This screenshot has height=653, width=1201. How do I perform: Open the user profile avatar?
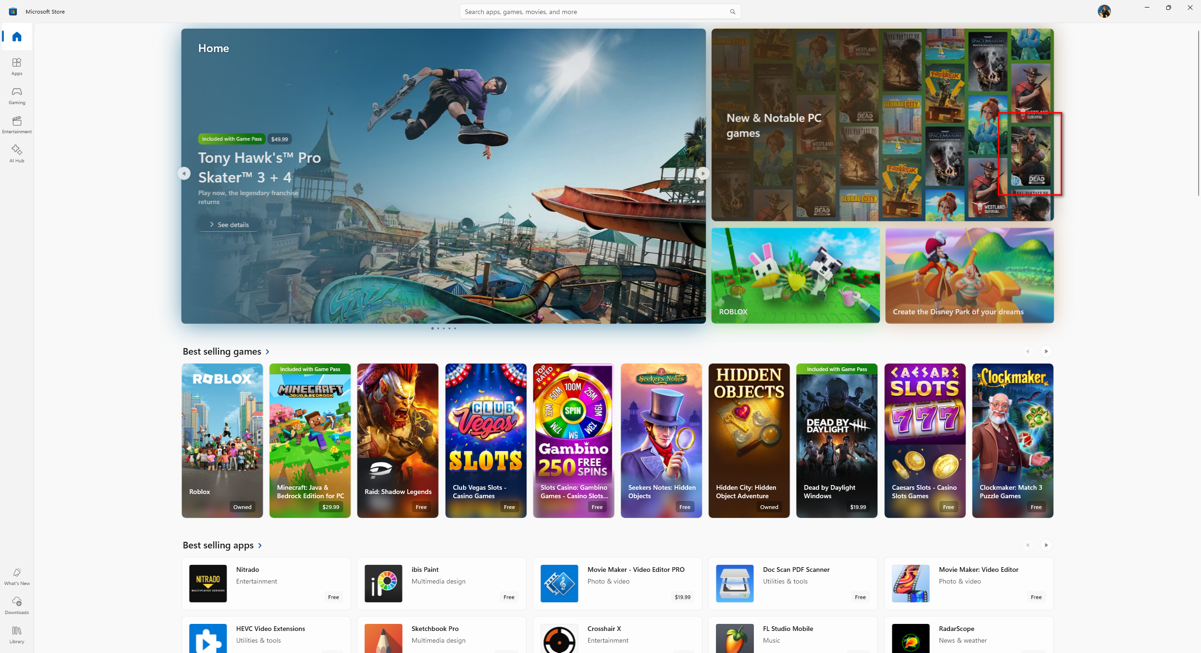coord(1104,11)
